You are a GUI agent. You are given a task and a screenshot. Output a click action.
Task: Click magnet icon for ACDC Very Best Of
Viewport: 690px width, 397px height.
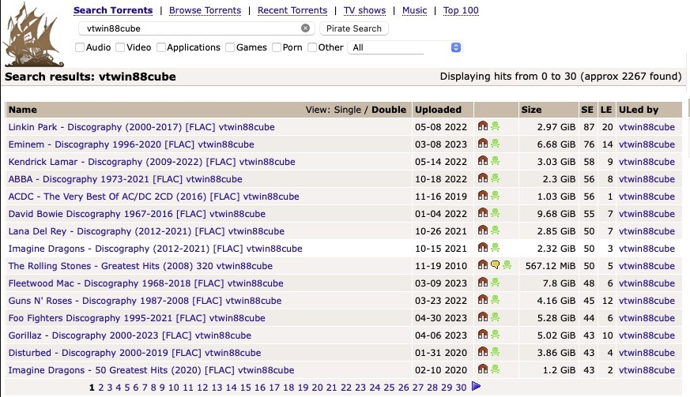tap(483, 196)
